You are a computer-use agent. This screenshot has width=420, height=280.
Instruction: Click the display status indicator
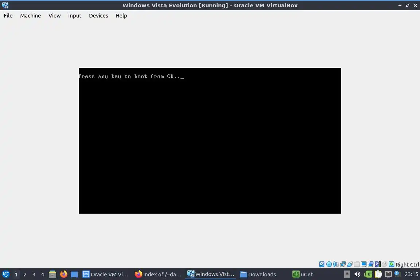[364, 264]
